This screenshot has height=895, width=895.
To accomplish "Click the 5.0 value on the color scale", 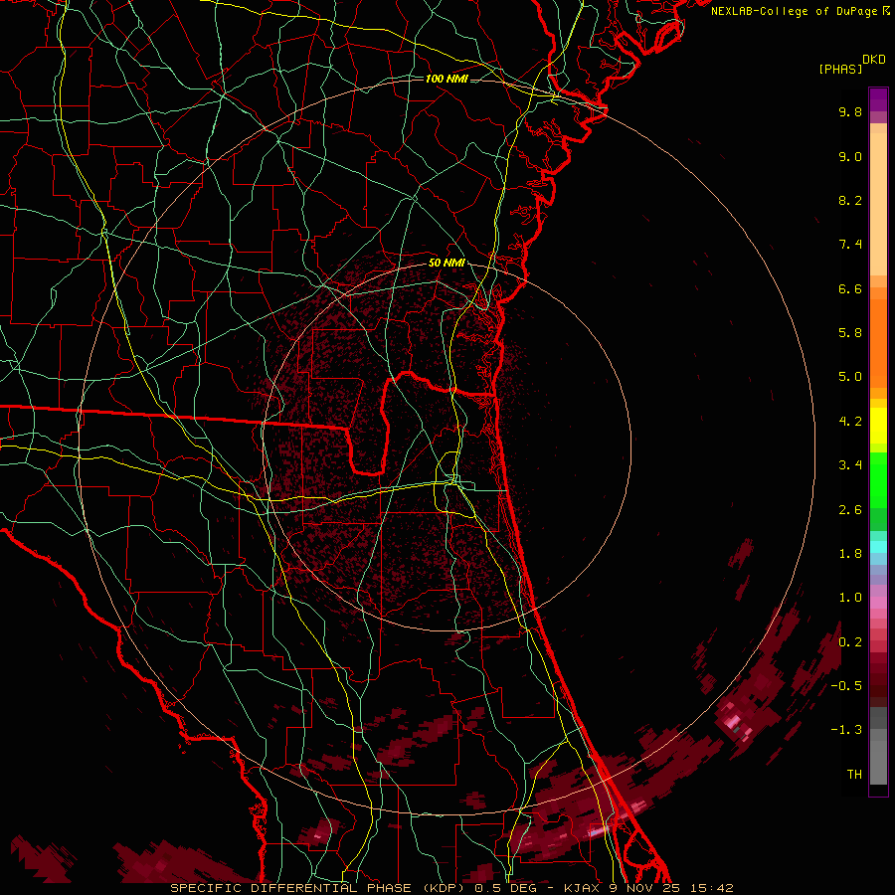I will pyautogui.click(x=850, y=377).
